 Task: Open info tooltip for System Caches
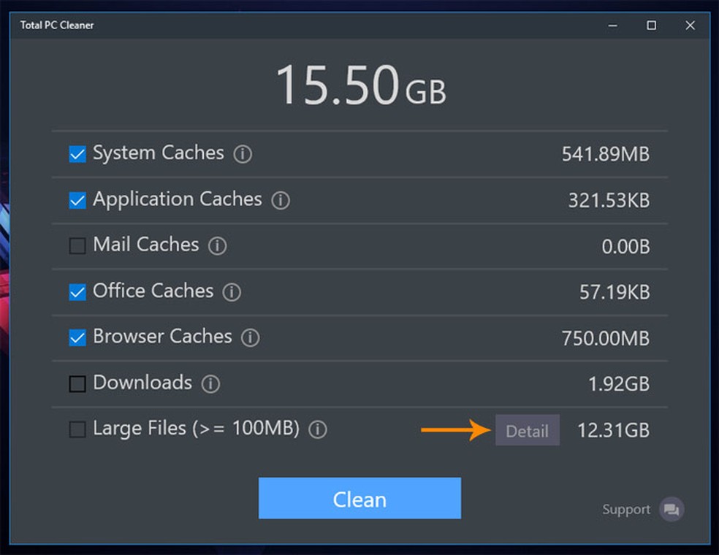(242, 154)
